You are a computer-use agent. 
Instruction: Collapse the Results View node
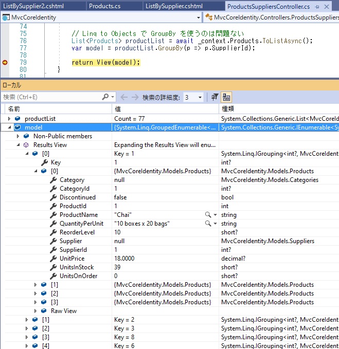(x=18, y=145)
